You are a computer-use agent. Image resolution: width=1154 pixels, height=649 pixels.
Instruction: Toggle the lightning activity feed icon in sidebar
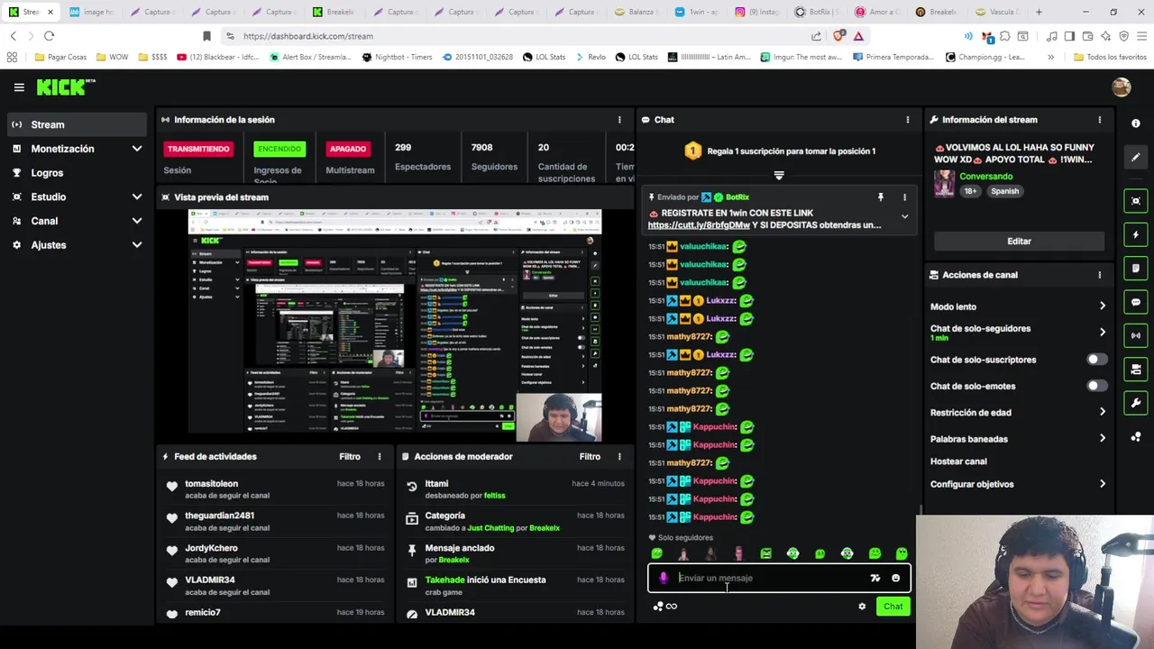[x=1136, y=235]
